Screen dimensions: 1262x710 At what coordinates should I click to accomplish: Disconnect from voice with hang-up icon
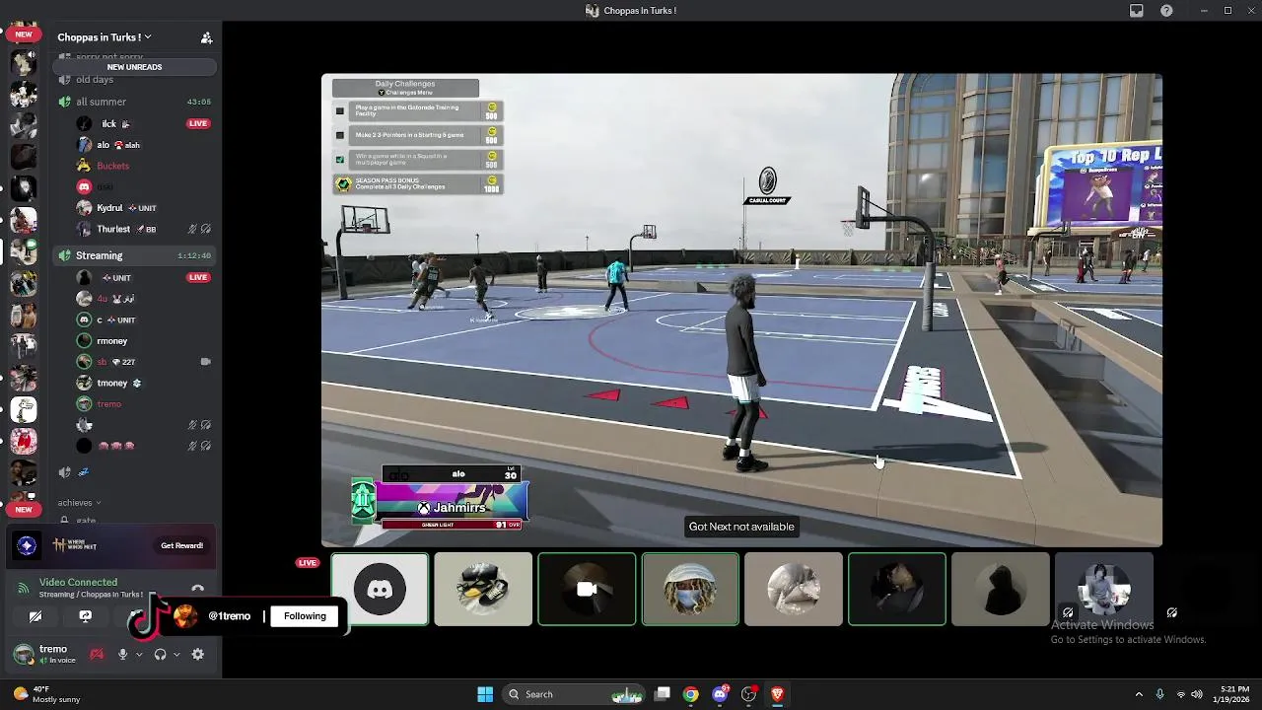[197, 589]
